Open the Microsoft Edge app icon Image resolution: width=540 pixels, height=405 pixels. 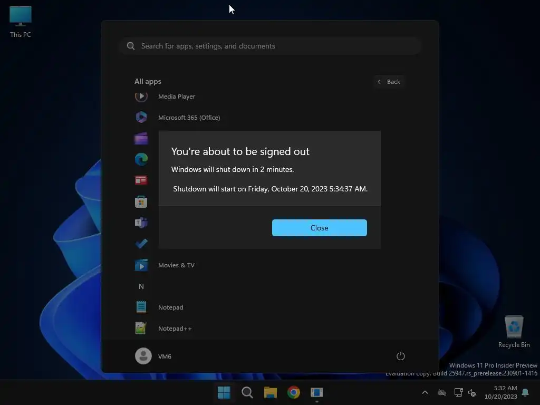click(141, 159)
